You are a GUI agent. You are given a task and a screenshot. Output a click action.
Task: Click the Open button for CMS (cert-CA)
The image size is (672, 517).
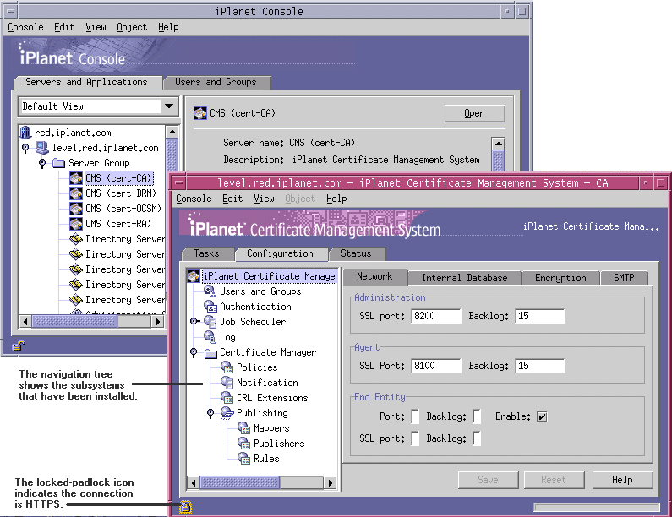point(474,113)
